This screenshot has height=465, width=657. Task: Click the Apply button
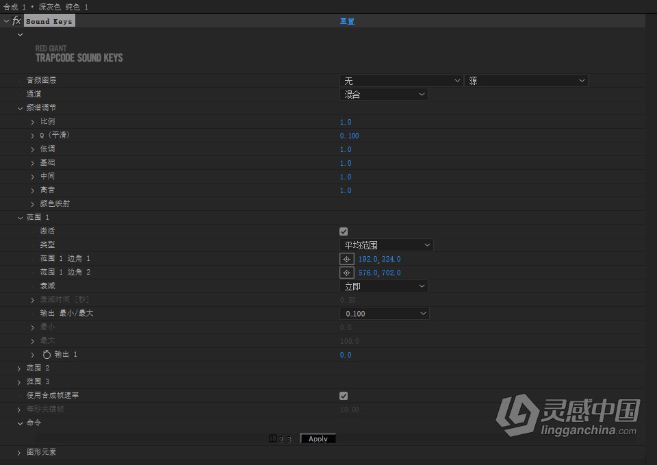click(318, 438)
